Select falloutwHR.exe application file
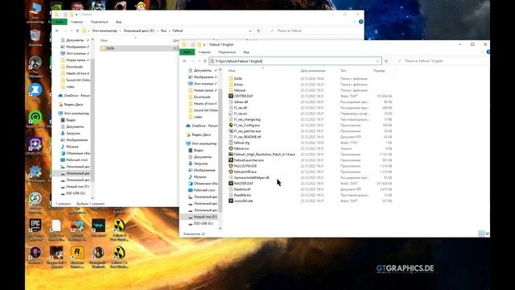 tap(245, 172)
